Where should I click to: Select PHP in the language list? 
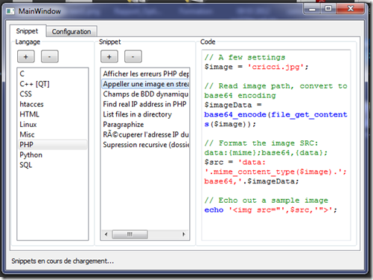(53, 145)
